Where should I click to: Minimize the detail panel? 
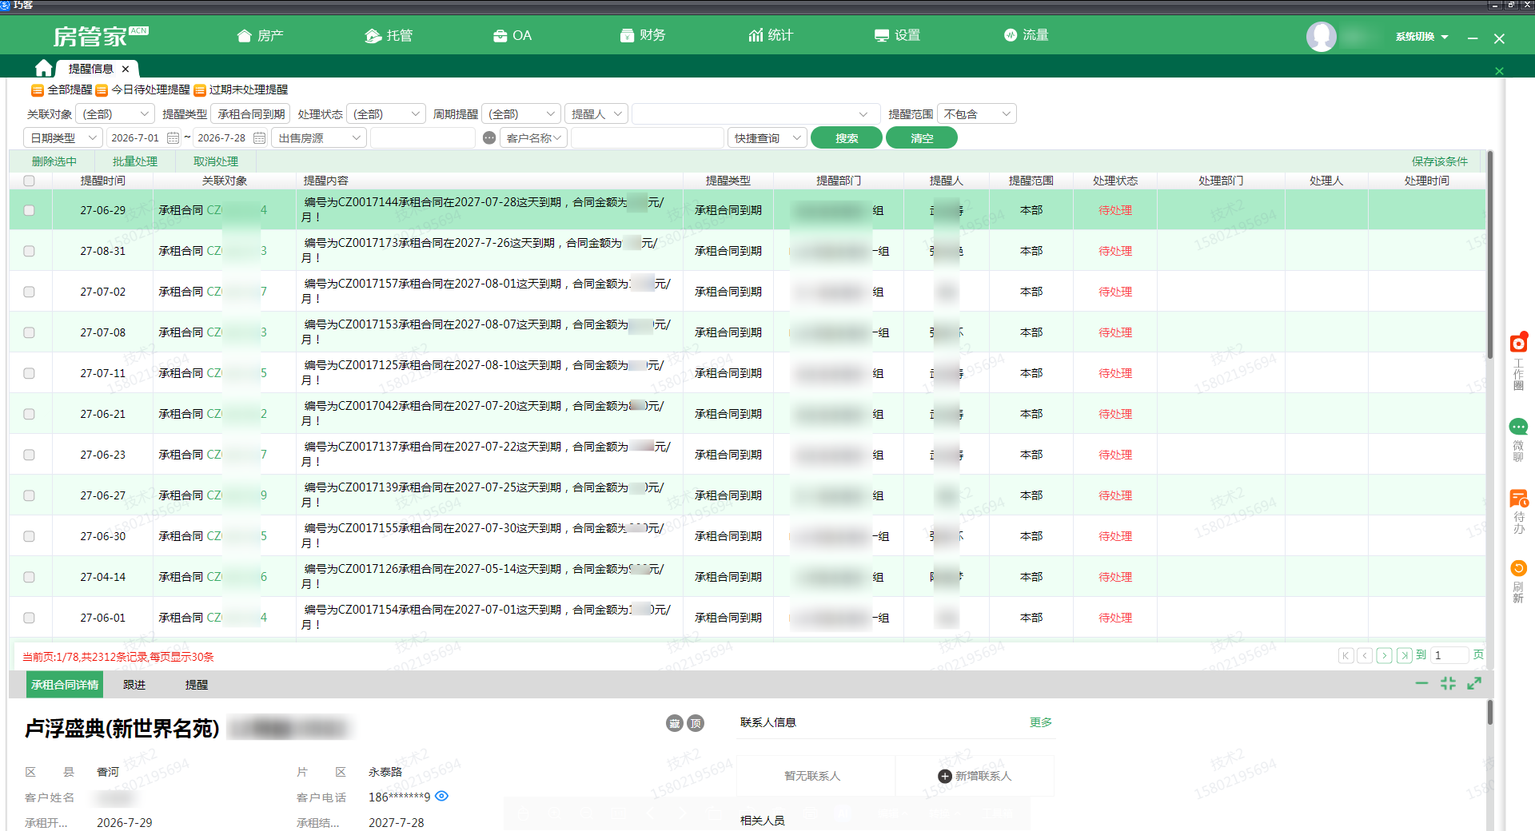tap(1421, 683)
